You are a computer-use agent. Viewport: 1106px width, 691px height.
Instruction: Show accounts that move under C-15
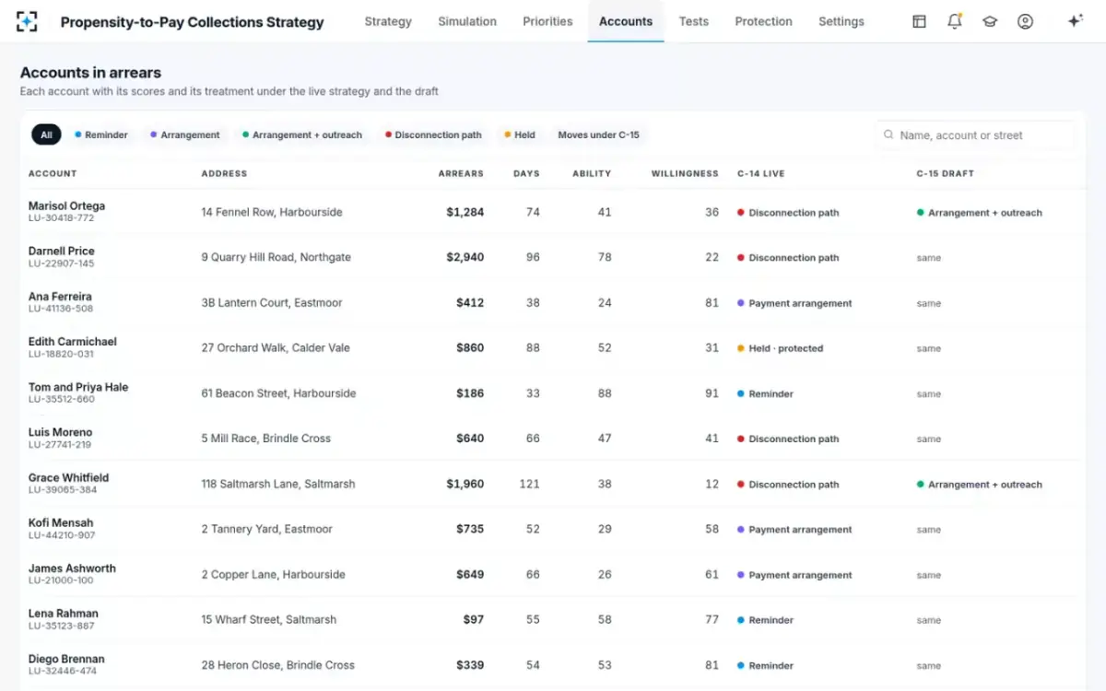coord(598,135)
